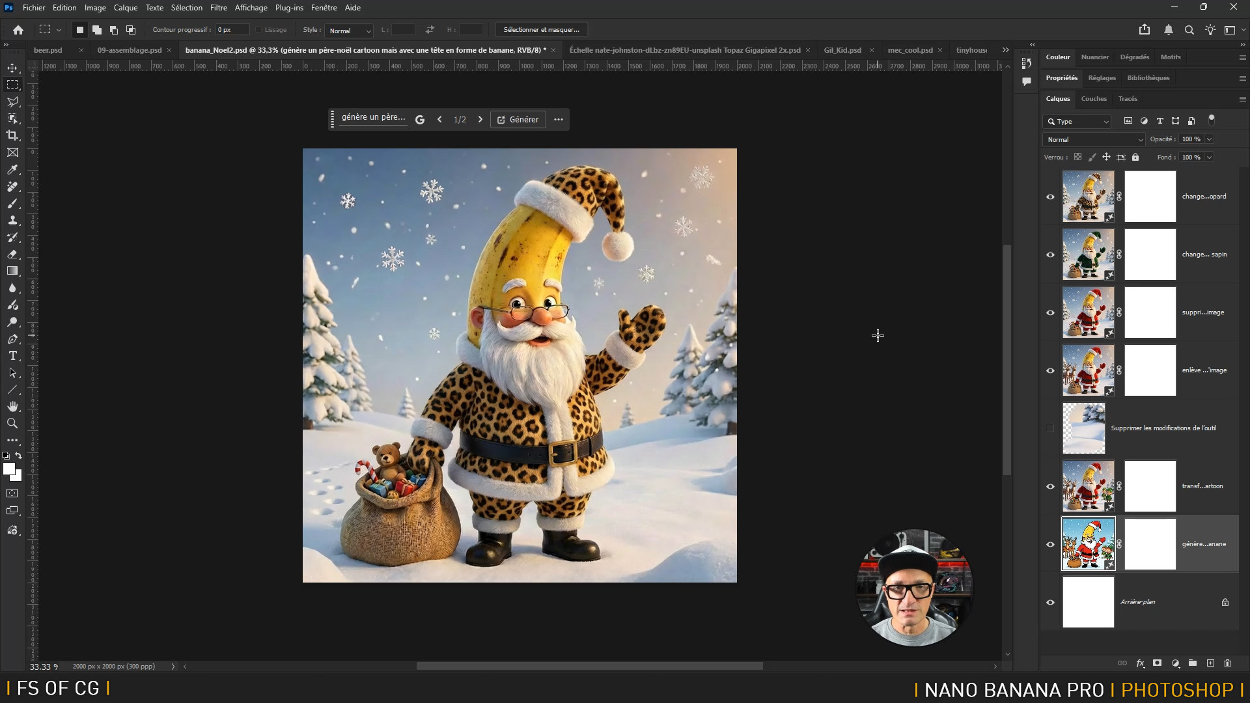This screenshot has height=703, width=1250.
Task: Open the layer blend mode Normal dropdown
Action: point(1094,139)
